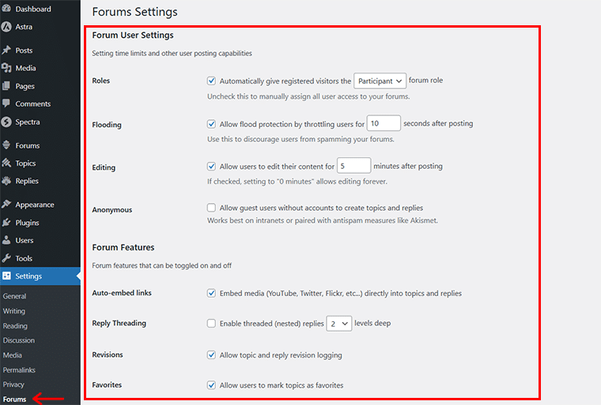
Task: Click the Users person icon
Action: (6, 241)
